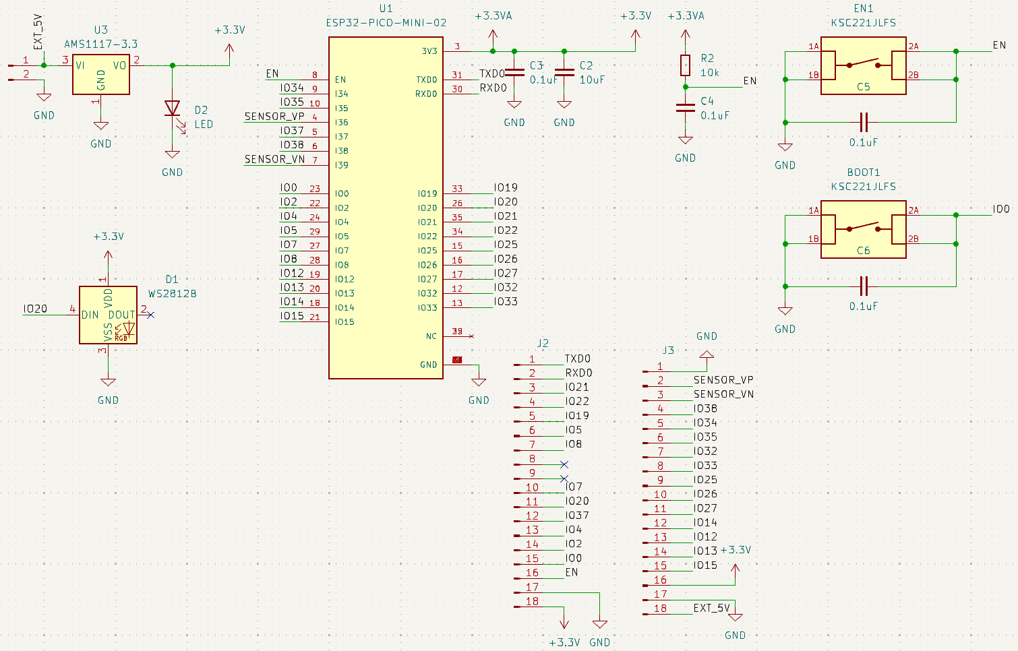This screenshot has height=651, width=1018.
Task: Click the junction dot between R2 and C4
Action: click(686, 87)
